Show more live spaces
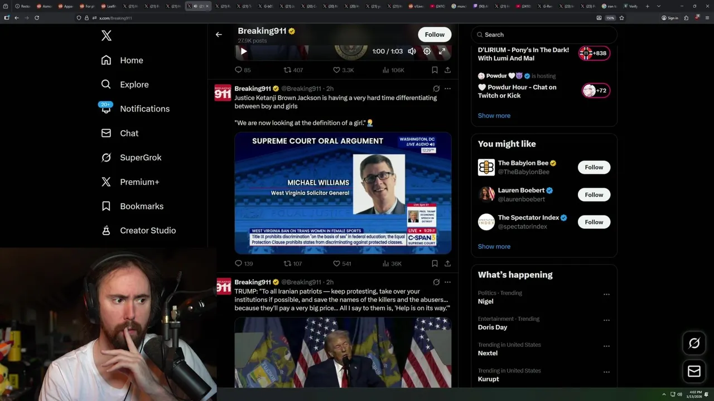The width and height of the screenshot is (714, 401). pyautogui.click(x=494, y=116)
